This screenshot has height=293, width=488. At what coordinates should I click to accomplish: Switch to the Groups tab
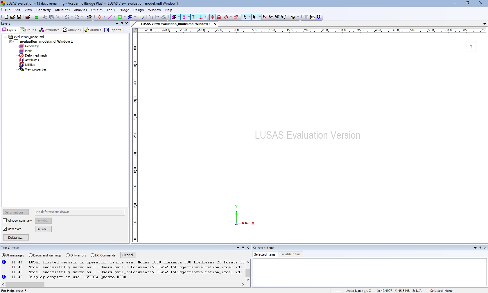[28, 30]
